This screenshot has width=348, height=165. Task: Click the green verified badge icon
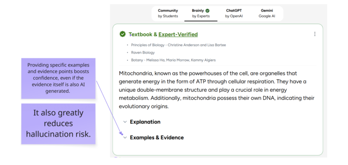point(122,34)
